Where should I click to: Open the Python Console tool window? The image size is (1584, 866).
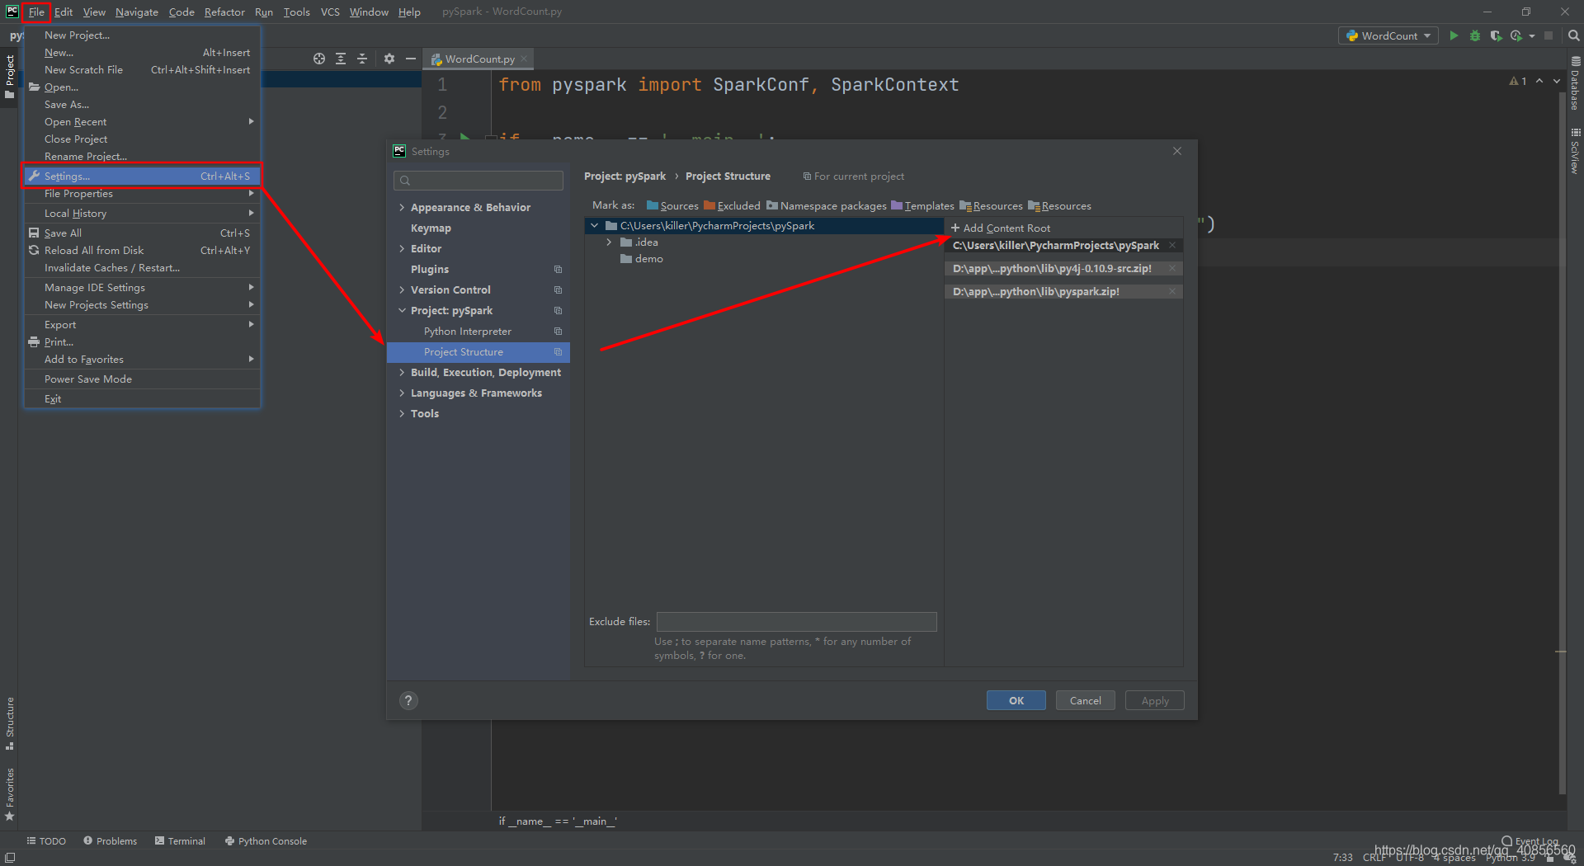(266, 840)
